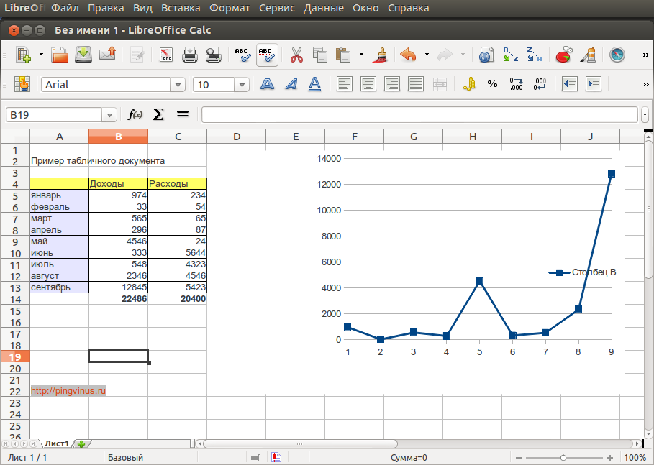Click the Sum sigma button
The image size is (654, 465).
158,114
